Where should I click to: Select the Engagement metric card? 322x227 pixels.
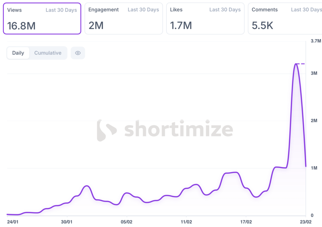(124, 19)
